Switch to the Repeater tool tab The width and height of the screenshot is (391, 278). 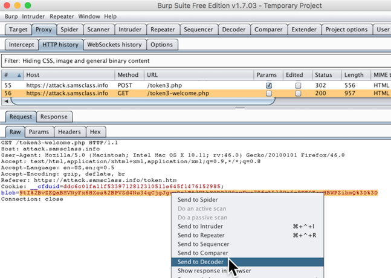click(x=163, y=30)
